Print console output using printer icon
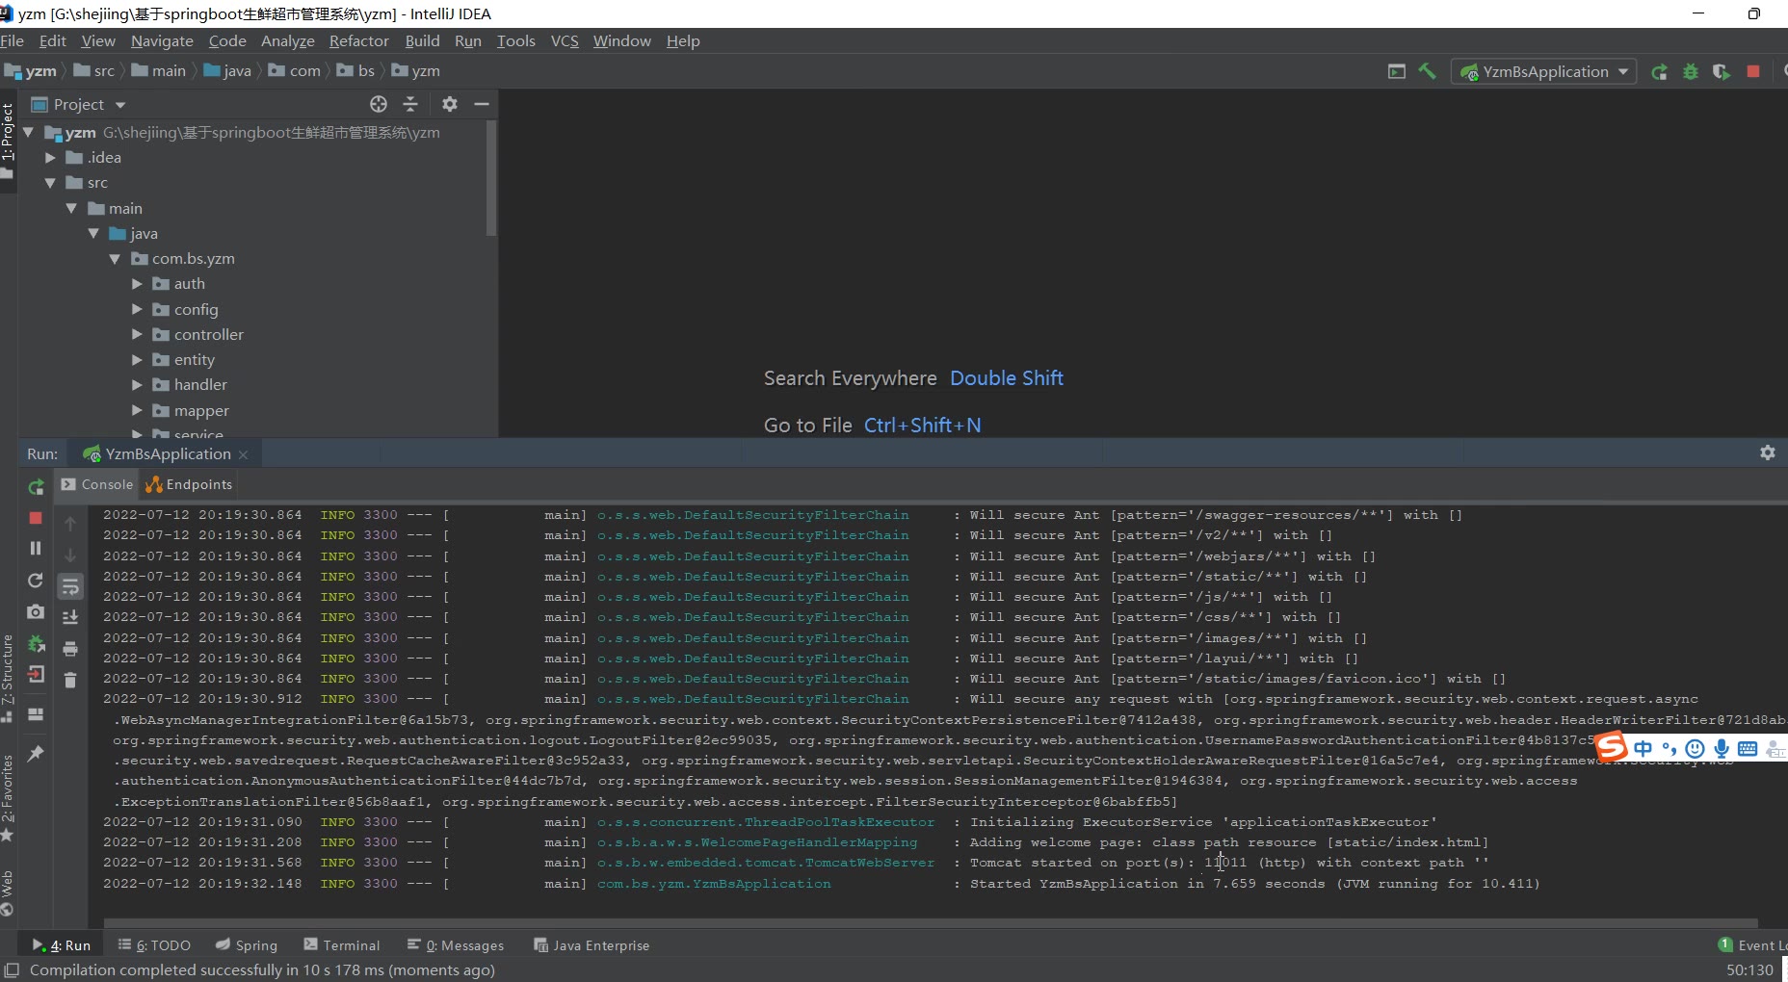The image size is (1788, 982). (x=70, y=649)
